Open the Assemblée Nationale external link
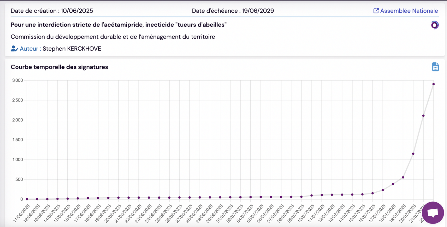The height and width of the screenshot is (227, 447). 409,11
